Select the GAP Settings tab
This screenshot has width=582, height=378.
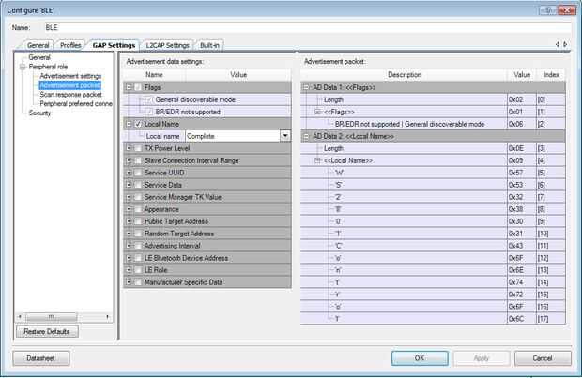tap(114, 45)
